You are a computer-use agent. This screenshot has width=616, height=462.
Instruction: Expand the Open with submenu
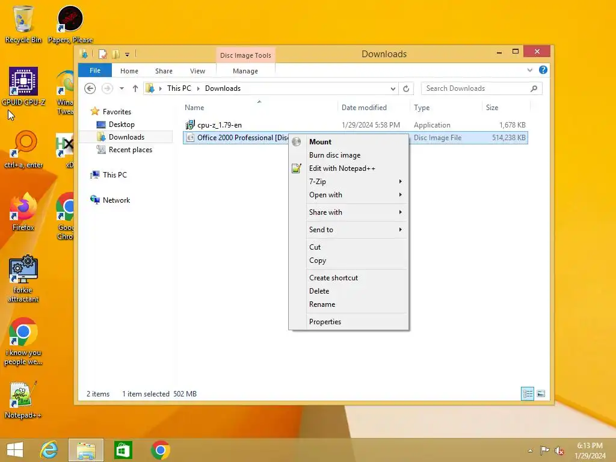point(356,195)
